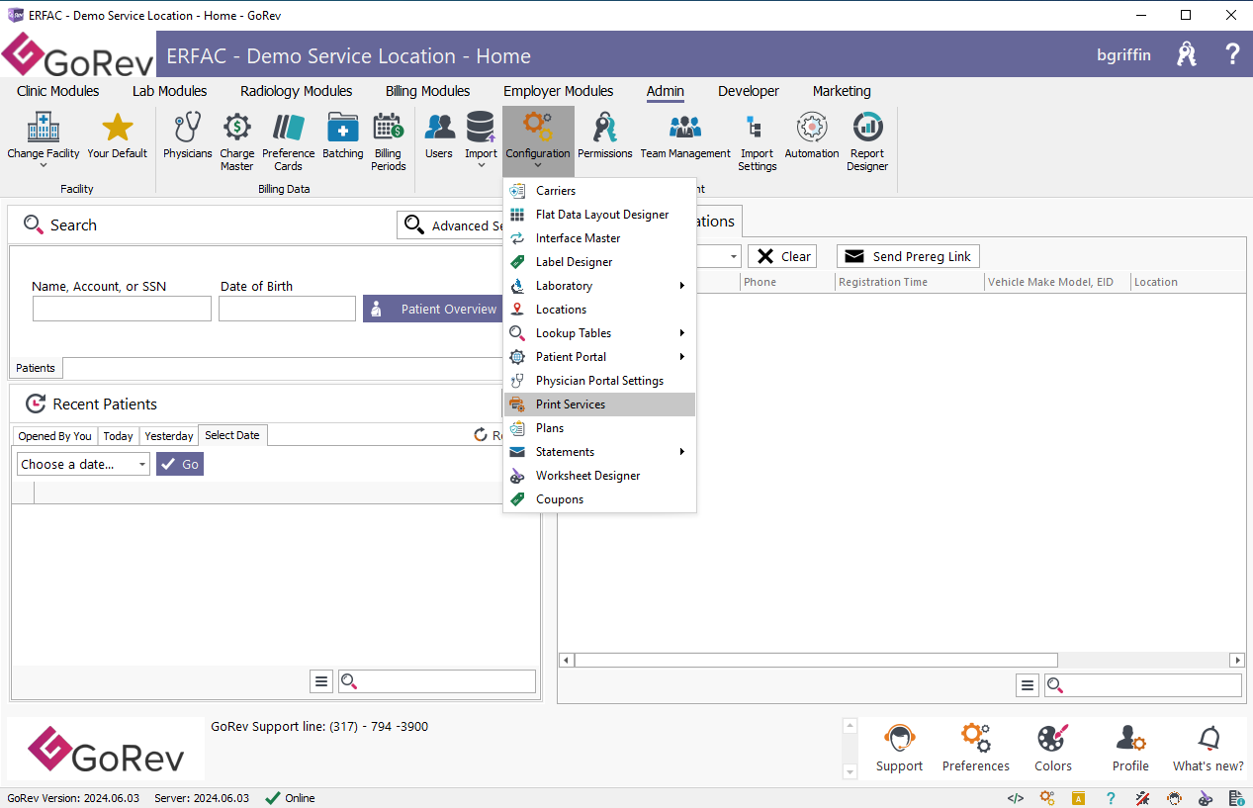
Task: Click the support headset status bar icon
Action: (1174, 798)
